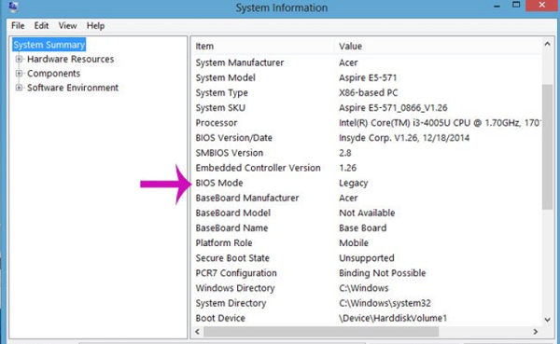The width and height of the screenshot is (560, 344).
Task: Expand the Hardware Resources tree node
Action: coord(19,59)
